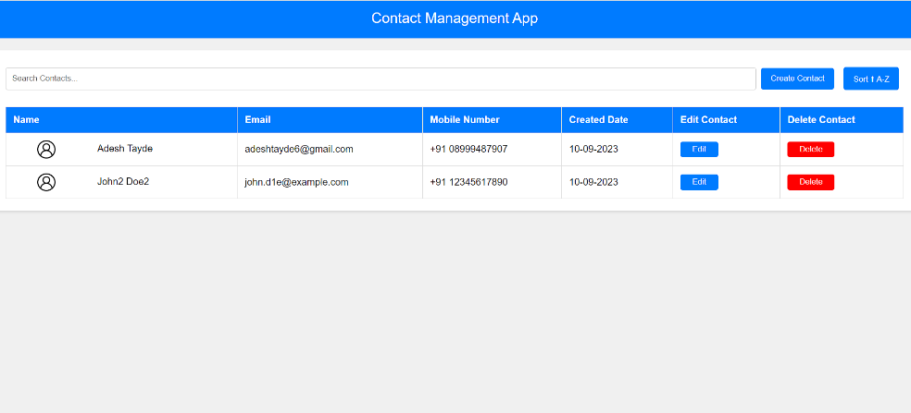Click the Contact Management App title
Screen dimensions: 911x413
click(455, 18)
